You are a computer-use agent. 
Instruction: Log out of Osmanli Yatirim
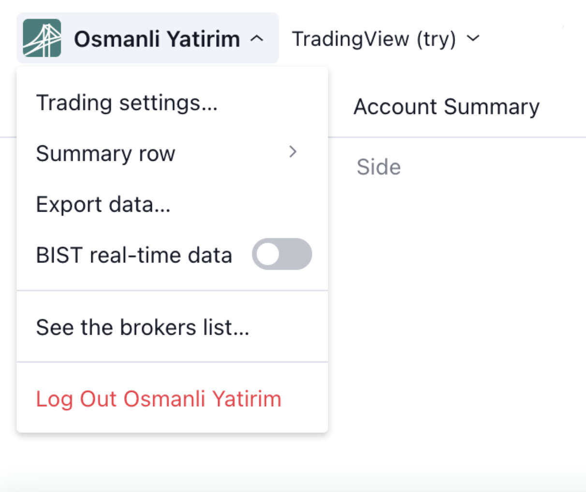[158, 399]
